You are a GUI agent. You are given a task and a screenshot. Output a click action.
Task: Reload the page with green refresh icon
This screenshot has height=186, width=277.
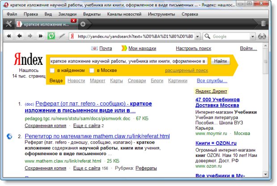pos(51,36)
